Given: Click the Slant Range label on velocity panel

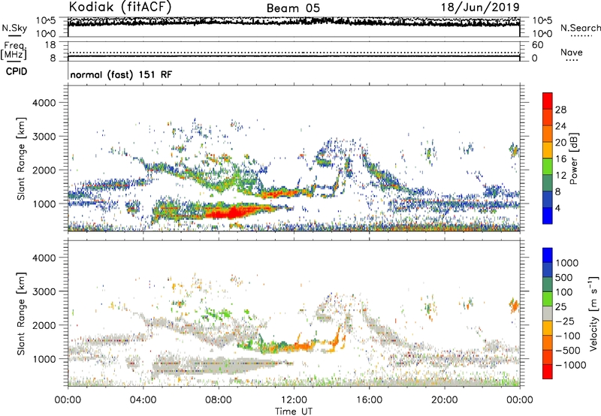Looking at the screenshot, I should click(21, 313).
